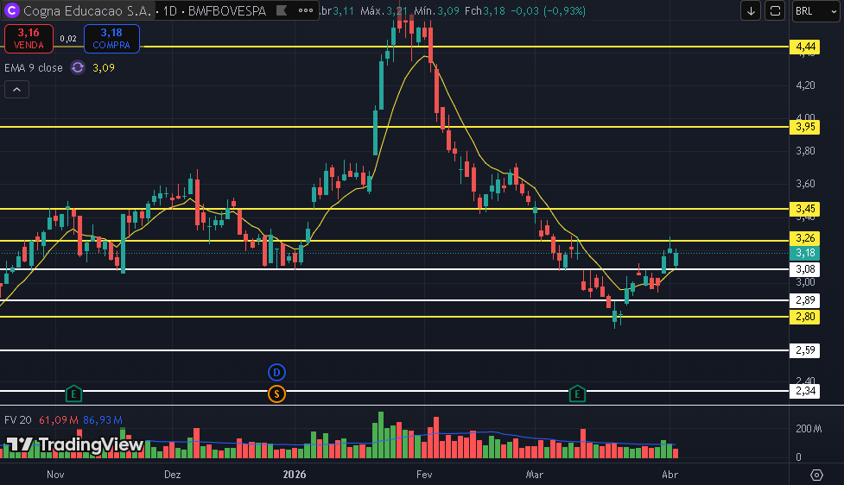Image resolution: width=844 pixels, height=485 pixels.
Task: Click the Mín. 3,09 low value
Action: (x=436, y=10)
